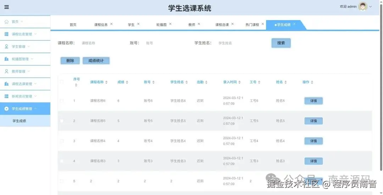Click the 轮播图管理 sidebar icon
The image size is (383, 195).
(x=7, y=59)
